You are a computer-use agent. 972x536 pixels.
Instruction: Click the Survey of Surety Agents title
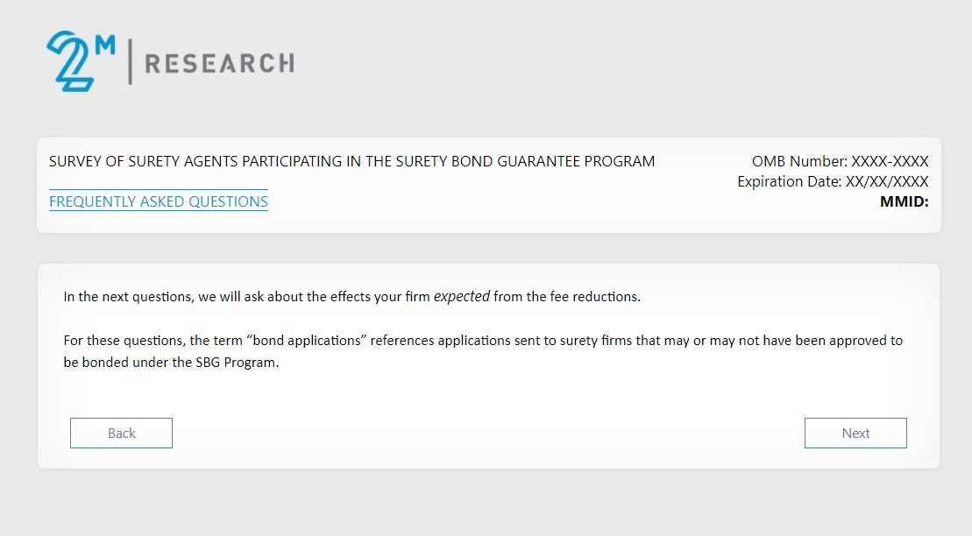(x=351, y=161)
